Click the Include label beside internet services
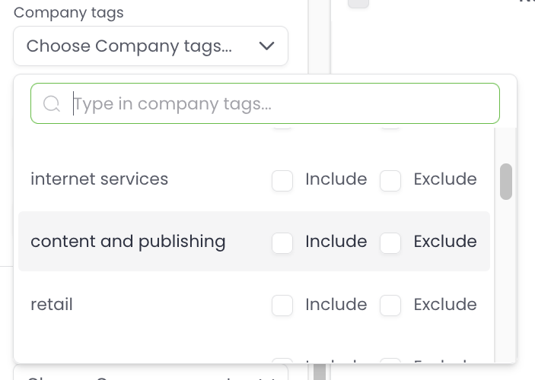The image size is (535, 380). pos(336,179)
